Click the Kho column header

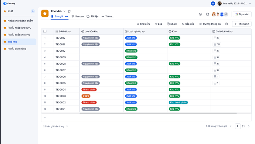coord(189,31)
